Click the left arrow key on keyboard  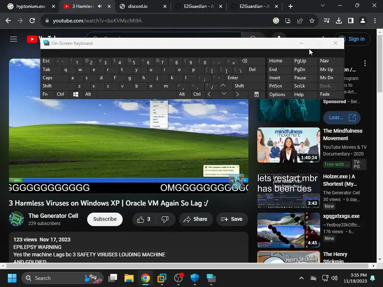click(x=209, y=94)
